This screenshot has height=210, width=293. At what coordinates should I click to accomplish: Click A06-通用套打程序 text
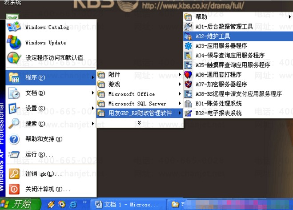pos(218,75)
